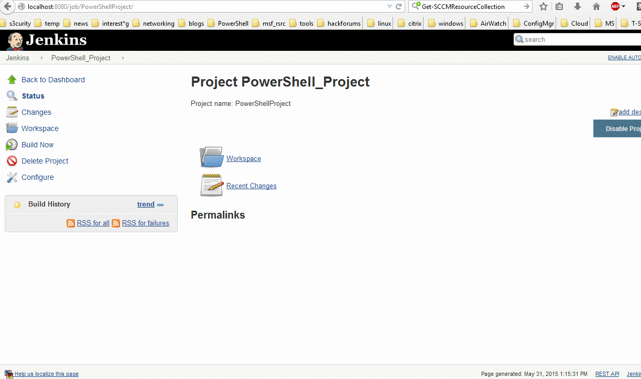Start Build Now

point(38,145)
